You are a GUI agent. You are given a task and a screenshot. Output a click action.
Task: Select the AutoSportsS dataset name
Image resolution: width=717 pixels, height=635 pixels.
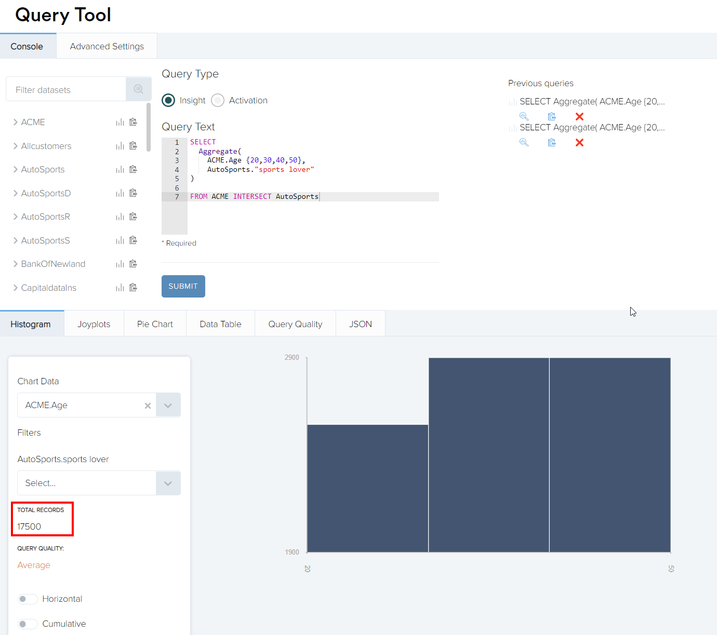(x=46, y=240)
